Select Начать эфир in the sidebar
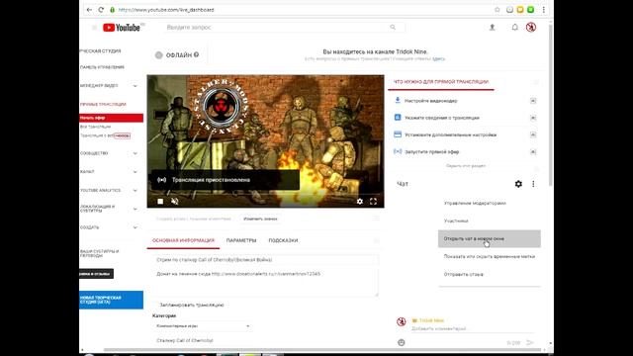This screenshot has width=633, height=356. pos(112,118)
